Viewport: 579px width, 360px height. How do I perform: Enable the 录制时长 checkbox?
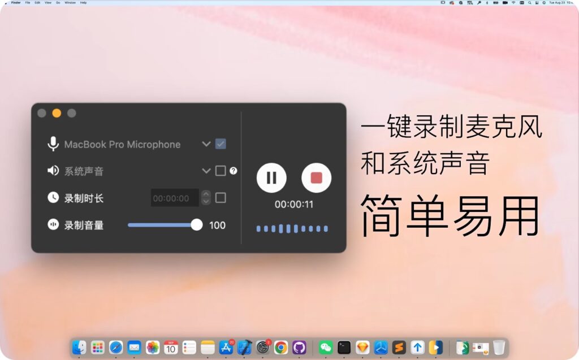pyautogui.click(x=221, y=198)
